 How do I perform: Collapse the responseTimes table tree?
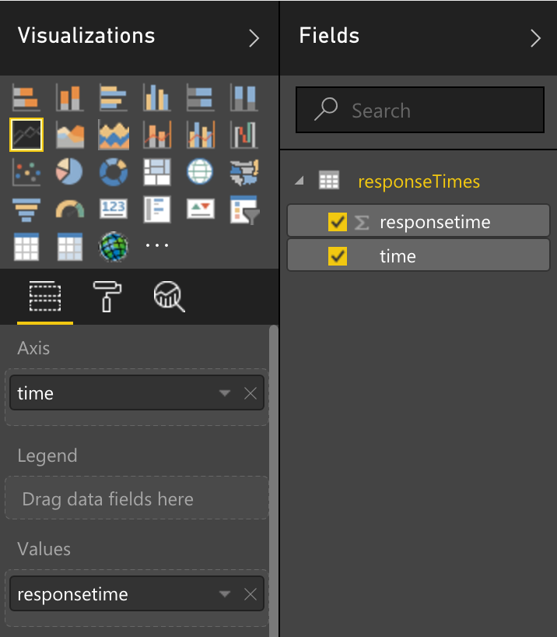click(300, 181)
